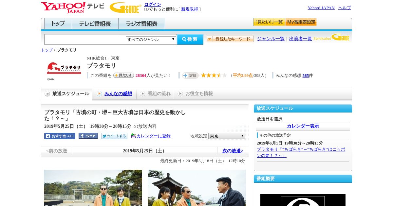The width and height of the screenshot is (393, 206).
Task: Open the ラジオ番組表 navigation tab
Action: coord(141,24)
